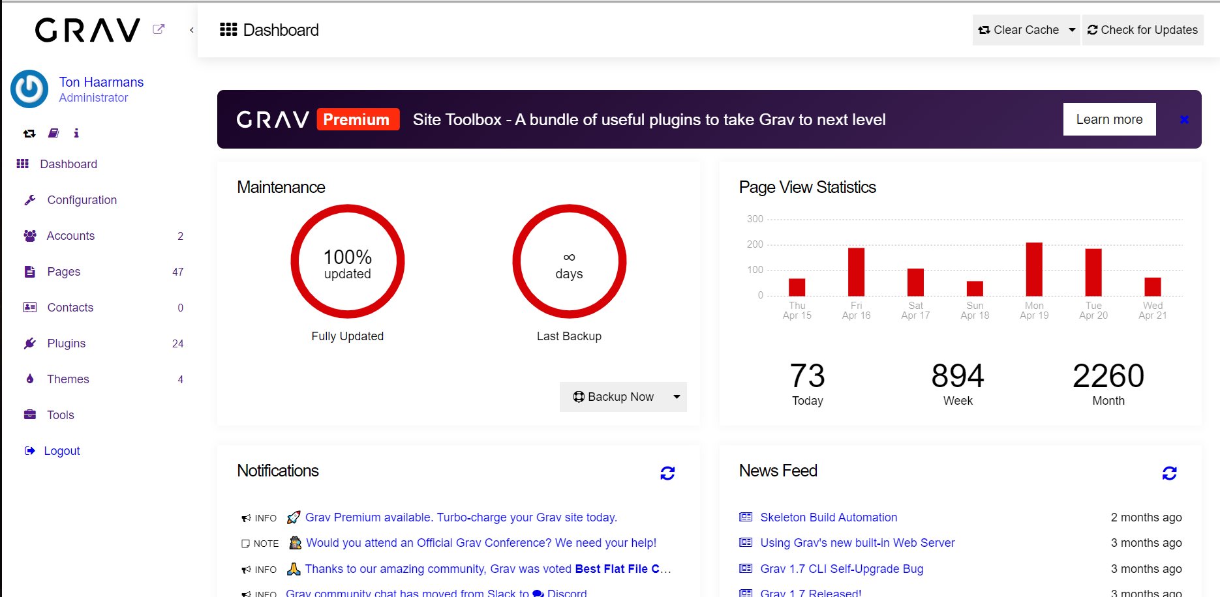Open Pages in the sidebar
The image size is (1220, 597).
pos(64,272)
